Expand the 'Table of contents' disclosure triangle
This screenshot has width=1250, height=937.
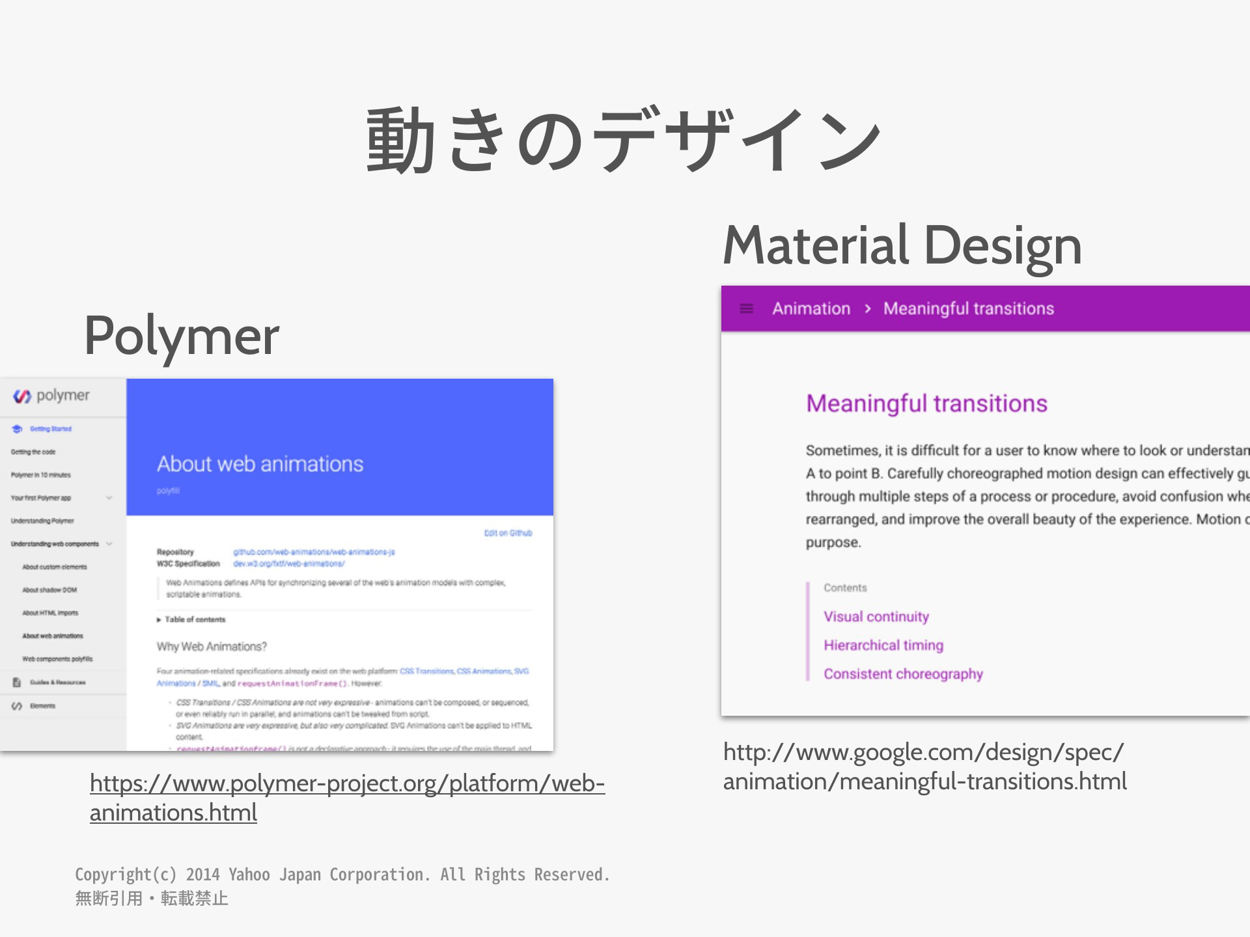[x=158, y=619]
